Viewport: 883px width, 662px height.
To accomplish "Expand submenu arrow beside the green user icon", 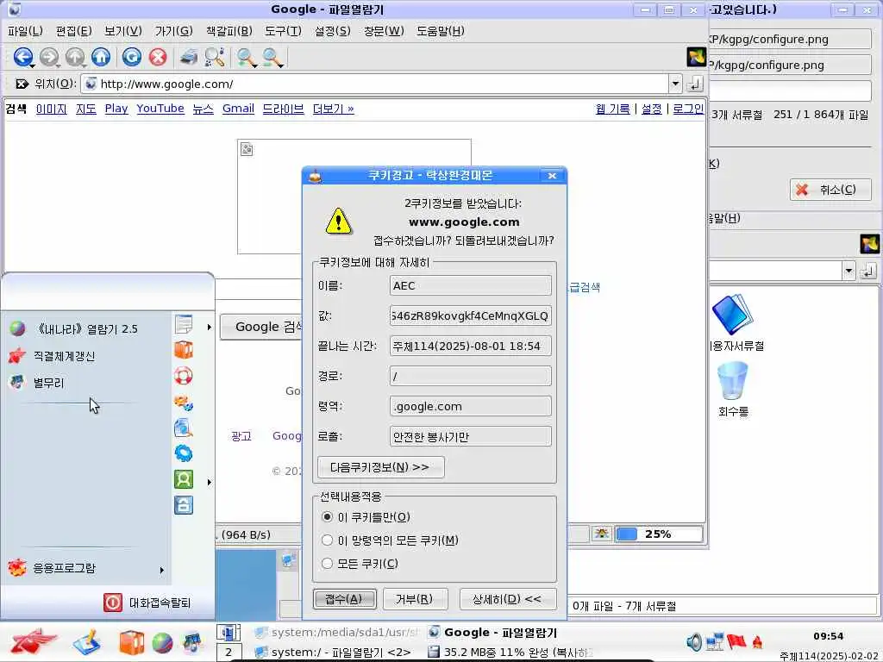I will (x=209, y=482).
